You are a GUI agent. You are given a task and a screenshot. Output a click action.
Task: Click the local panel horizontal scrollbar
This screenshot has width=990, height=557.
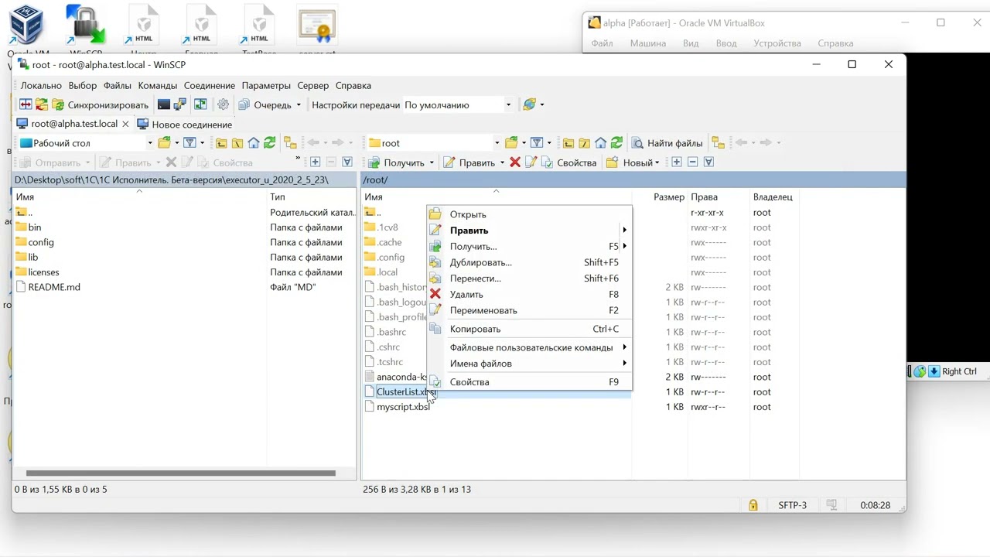point(181,473)
